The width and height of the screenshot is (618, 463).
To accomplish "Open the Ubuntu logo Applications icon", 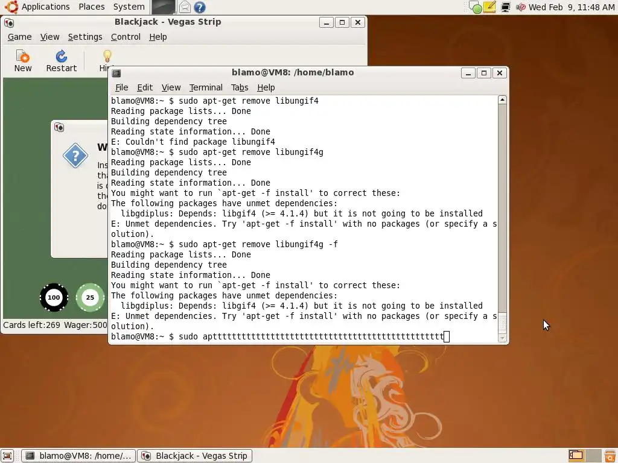I will click(11, 7).
